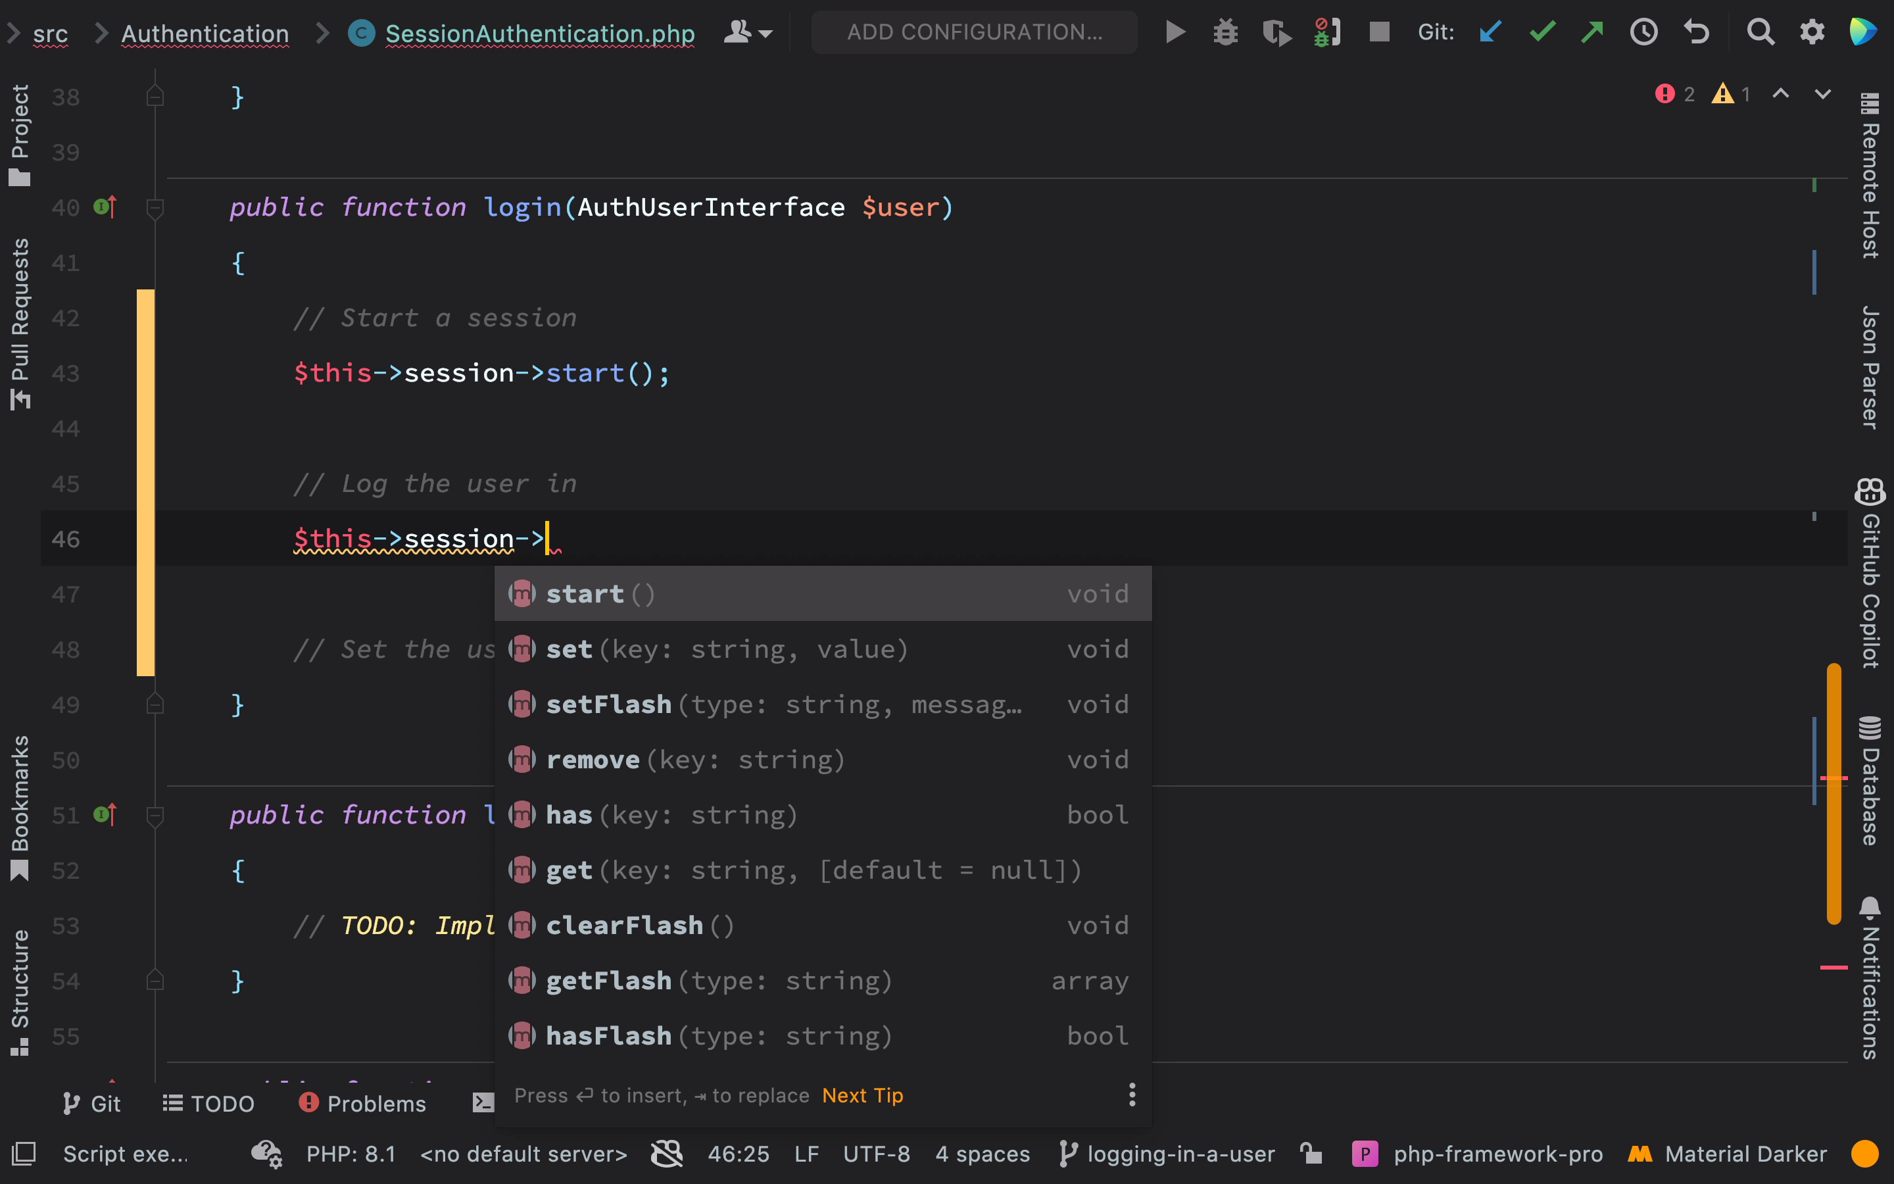Image resolution: width=1894 pixels, height=1184 pixels.
Task: Open the Database side panel
Action: [1870, 780]
